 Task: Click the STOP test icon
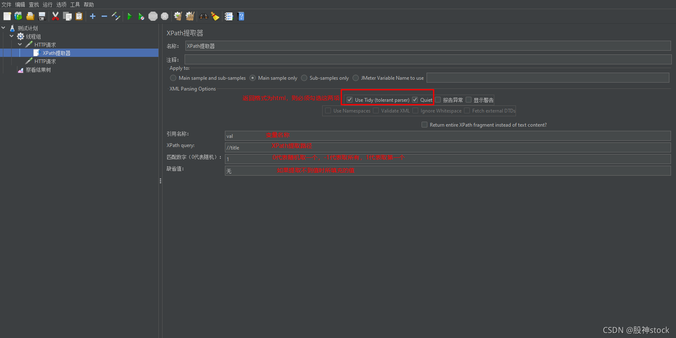[x=153, y=16]
